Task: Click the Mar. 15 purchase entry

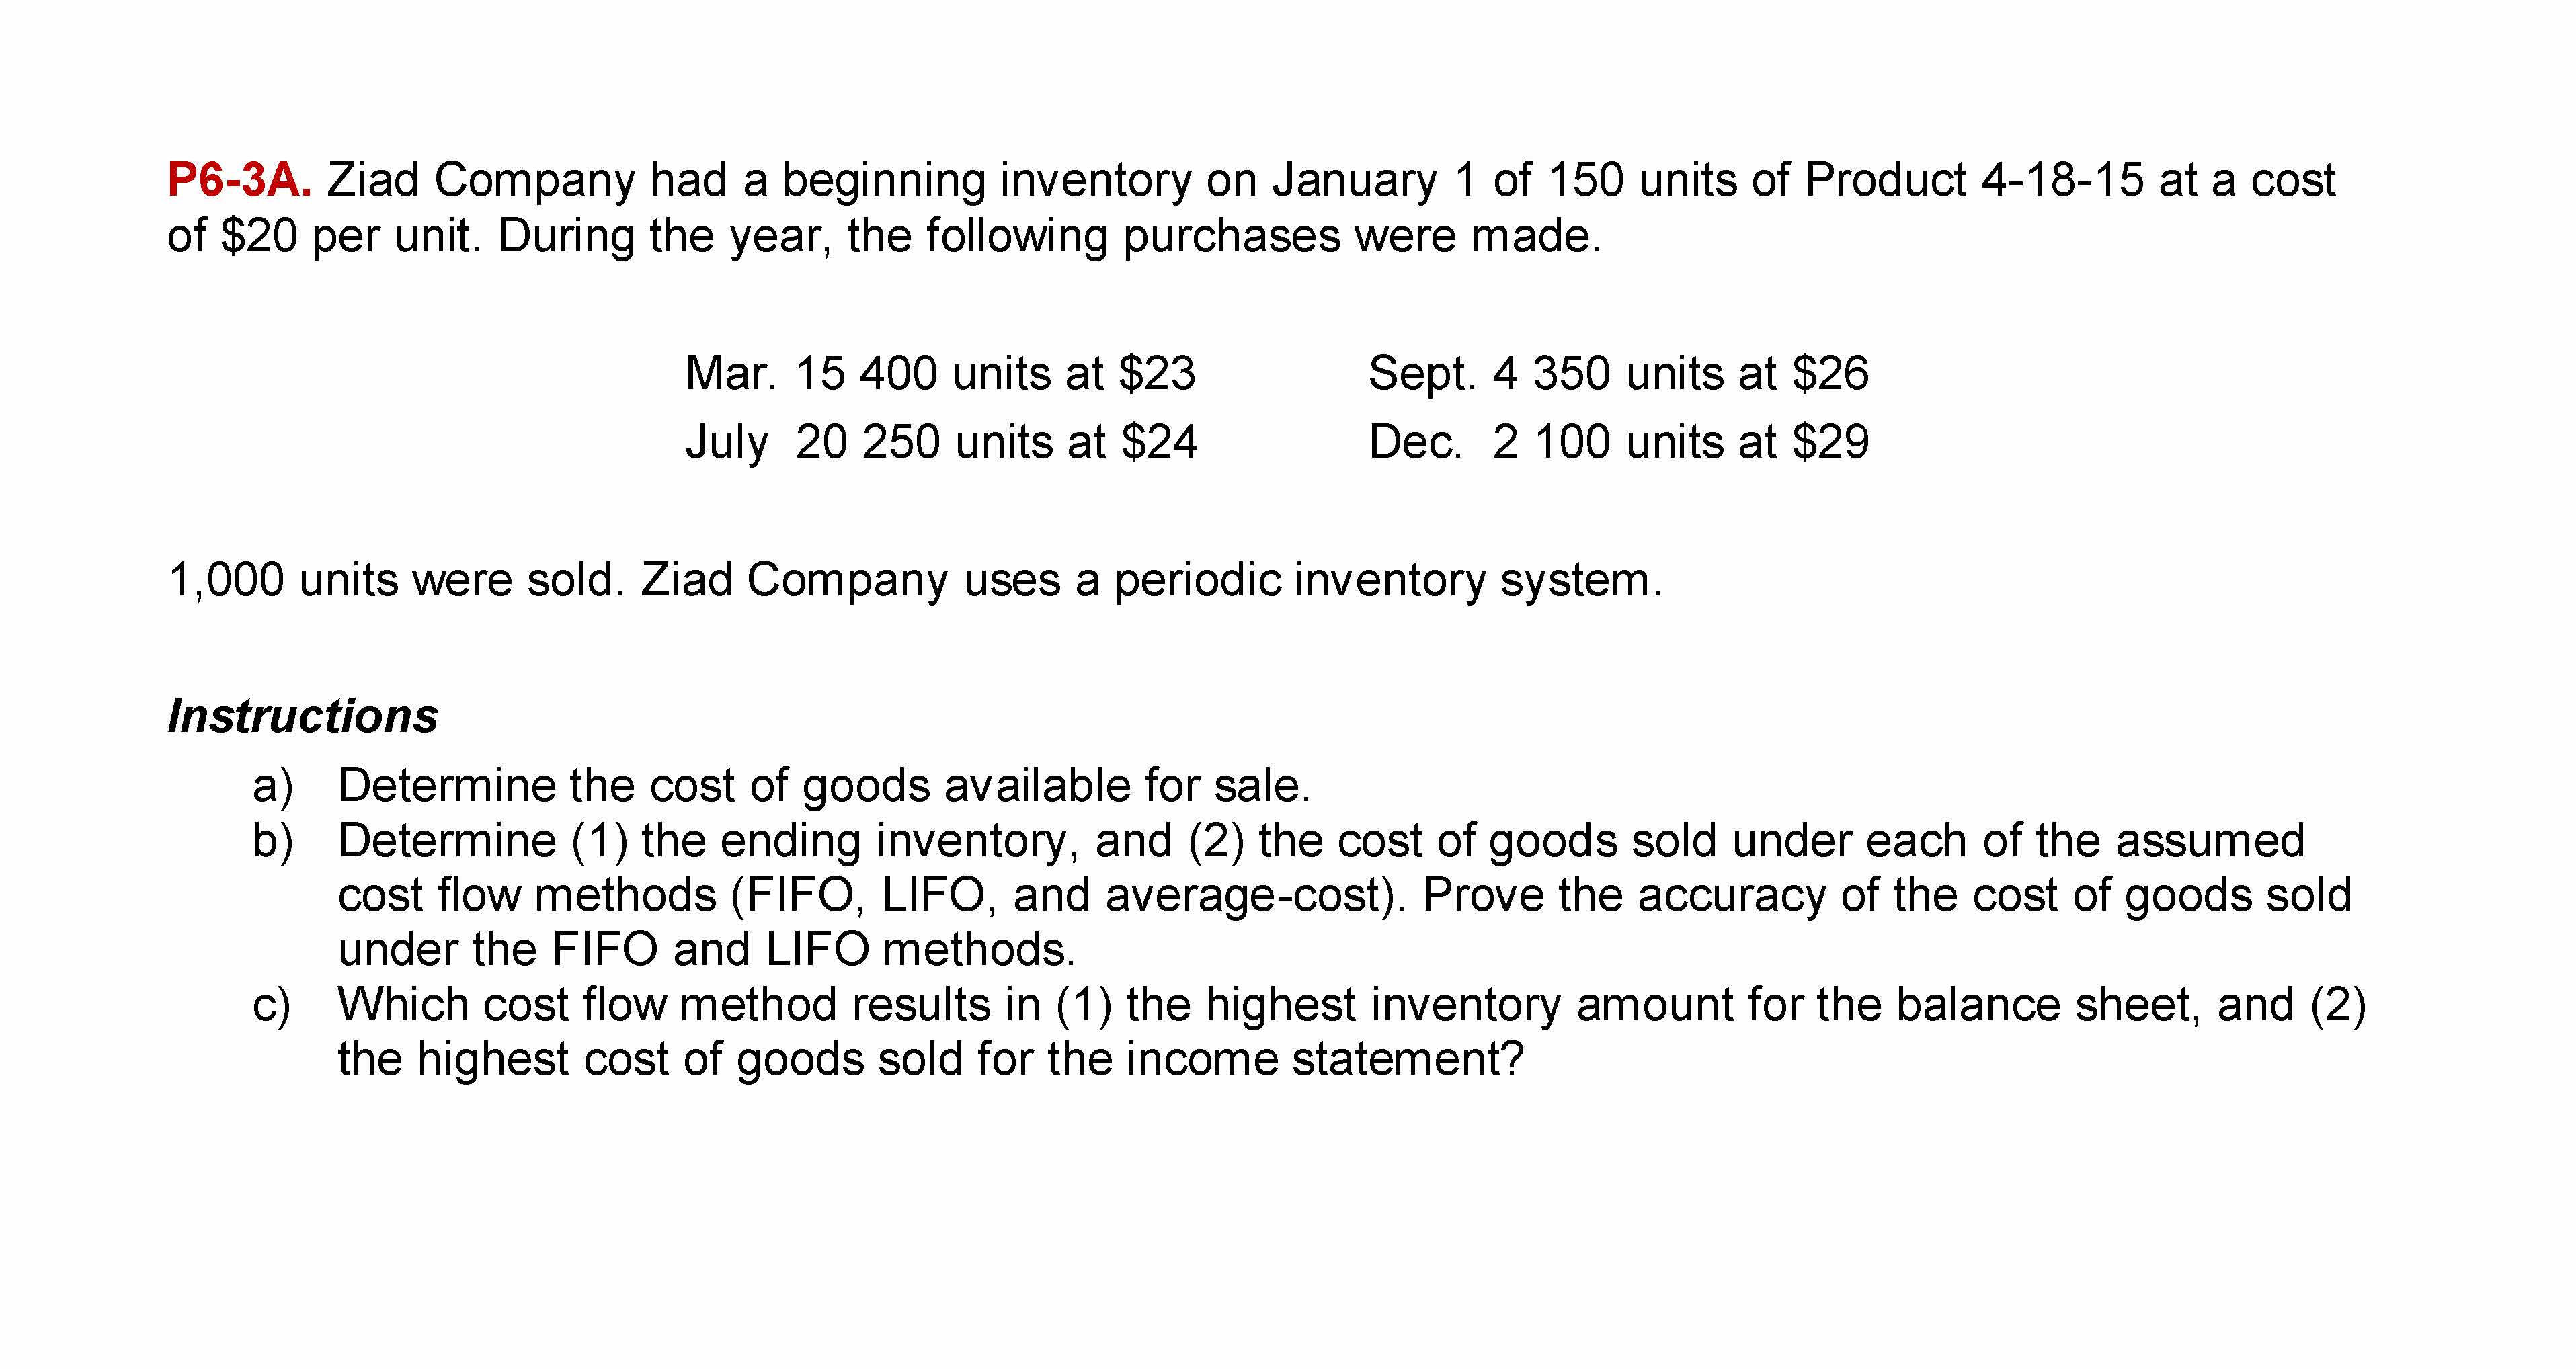Action: 939,374
